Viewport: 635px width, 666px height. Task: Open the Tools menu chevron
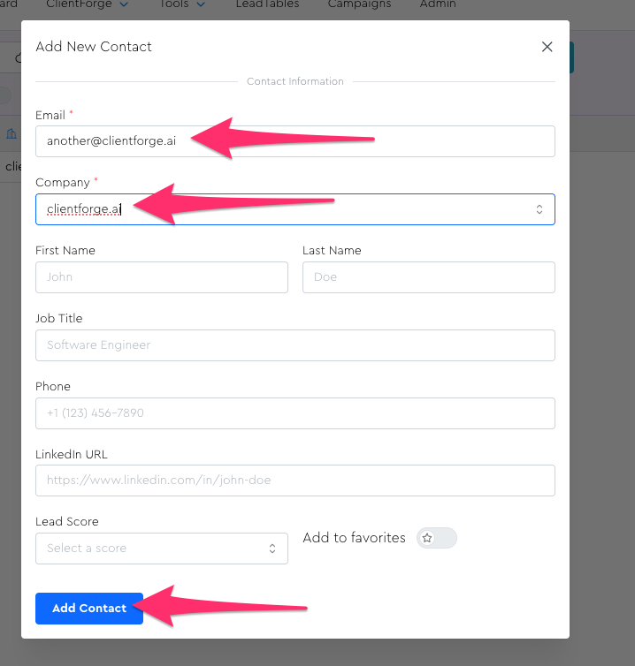click(x=201, y=4)
